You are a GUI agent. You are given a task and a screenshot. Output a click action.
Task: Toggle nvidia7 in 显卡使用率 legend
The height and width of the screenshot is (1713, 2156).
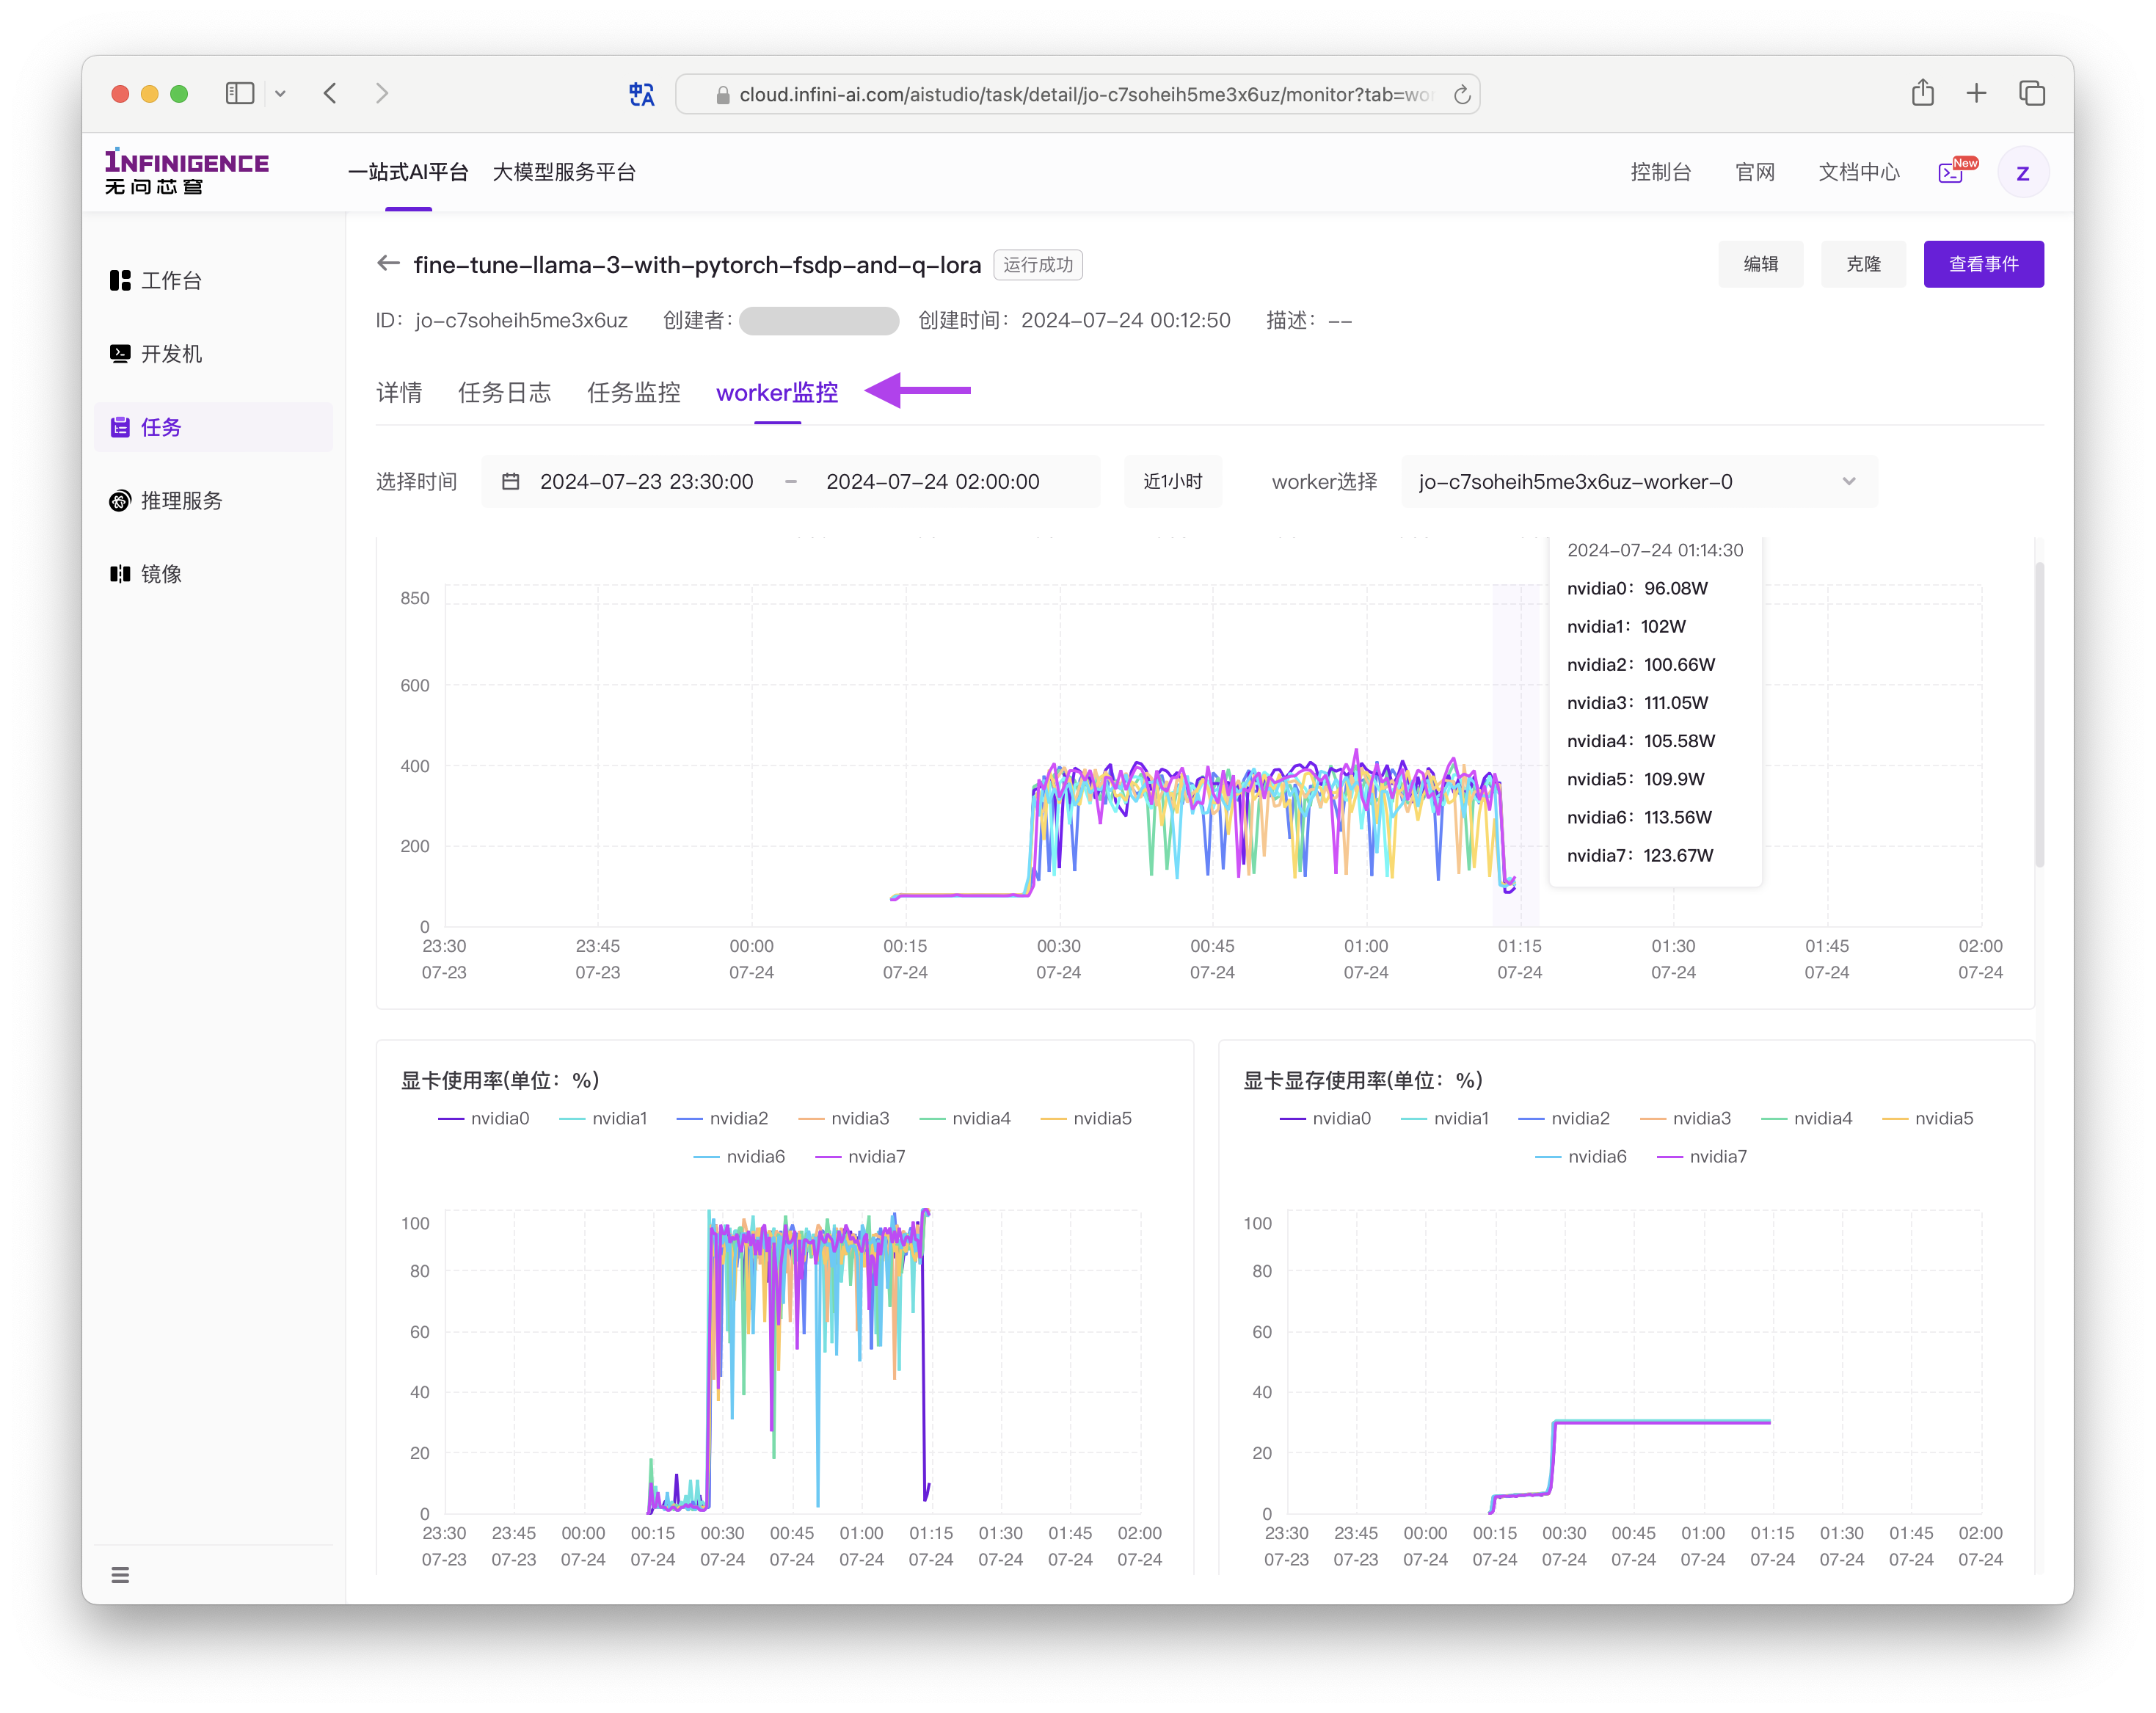pyautogui.click(x=860, y=1156)
